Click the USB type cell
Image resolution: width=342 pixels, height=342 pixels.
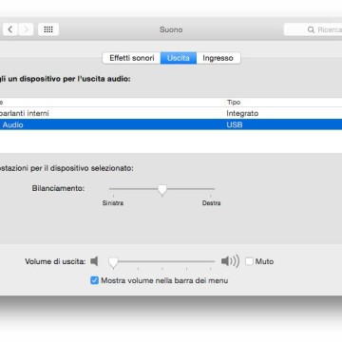tap(235, 124)
